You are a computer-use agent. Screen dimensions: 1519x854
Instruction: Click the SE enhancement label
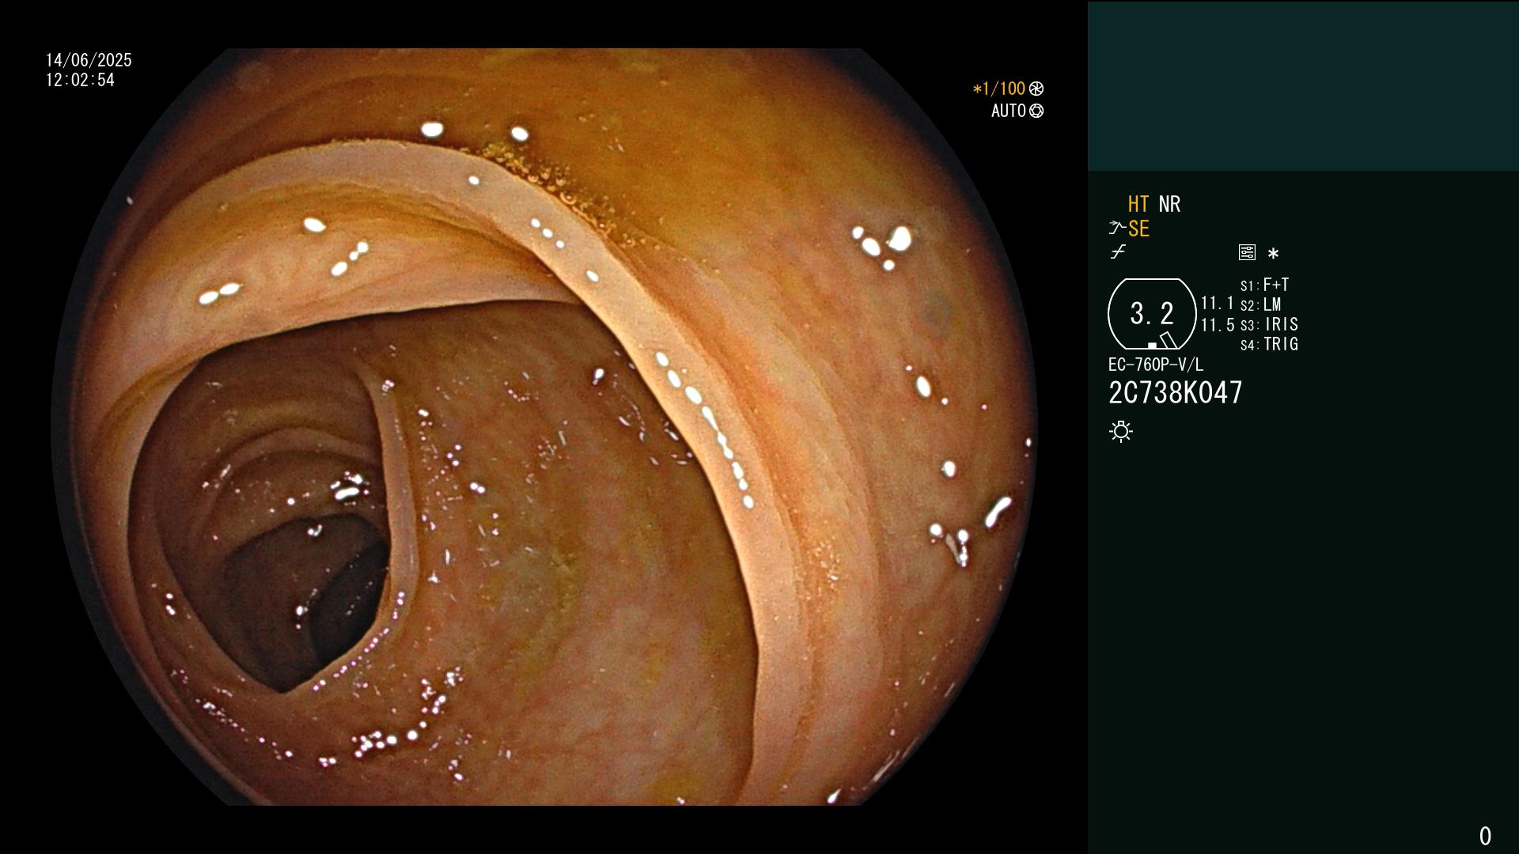(1138, 229)
